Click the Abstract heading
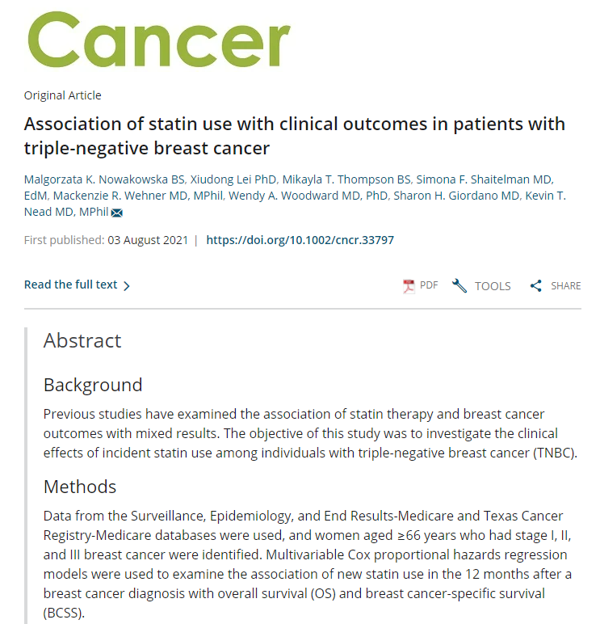This screenshot has width=600, height=624. pos(82,340)
